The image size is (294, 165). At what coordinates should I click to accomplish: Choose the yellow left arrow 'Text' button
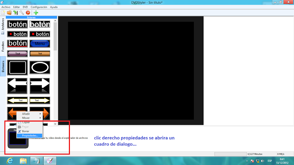(x=17, y=100)
